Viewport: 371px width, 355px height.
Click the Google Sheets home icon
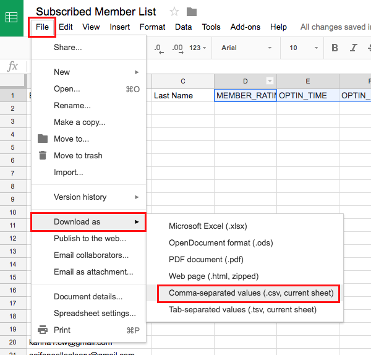(11, 18)
